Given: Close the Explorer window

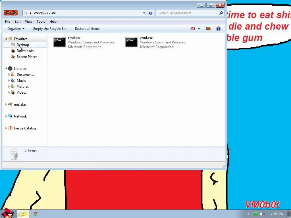Looking at the screenshot, I should point(220,5).
